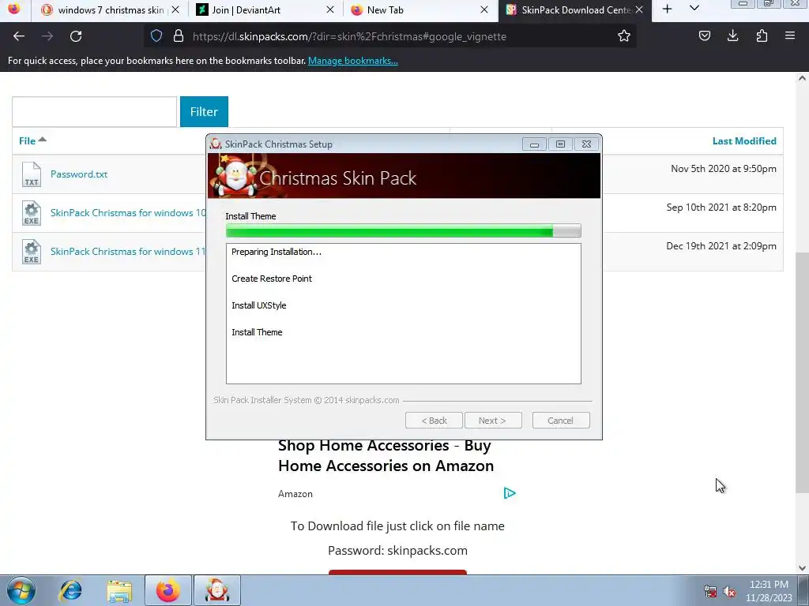Image resolution: width=809 pixels, height=606 pixels.
Task: Click the AdChoices triangle icon
Action: tap(510, 493)
